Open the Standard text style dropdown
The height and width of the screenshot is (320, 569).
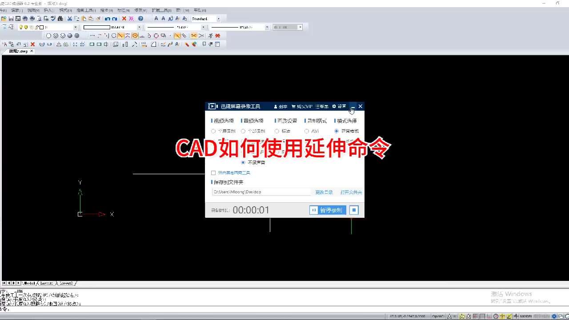(219, 18)
